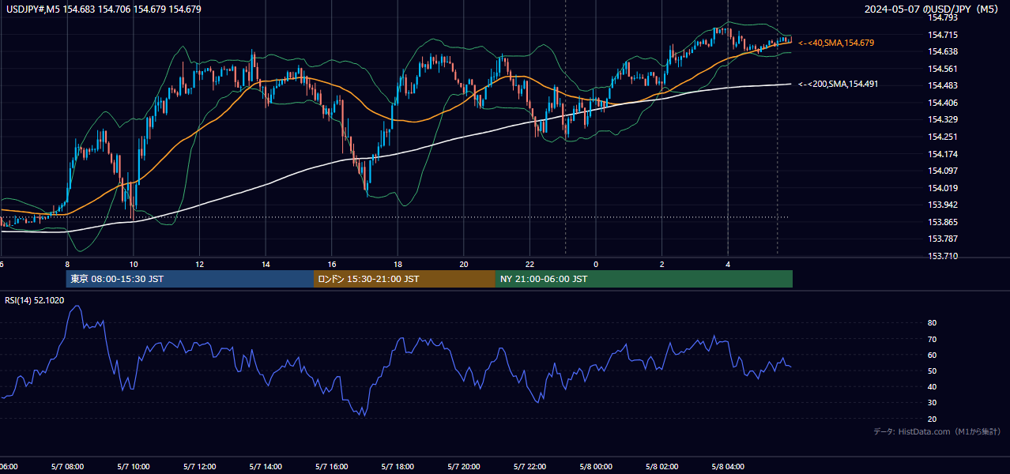The image size is (1010, 474).
Task: Click RSI axis level 60
Action: 933,355
